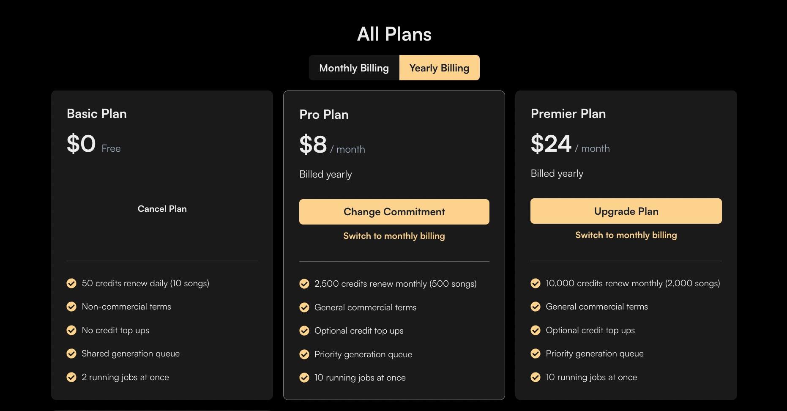
Task: Click checkmark icon beside Premier Plan 10 running jobs
Action: [x=536, y=377]
